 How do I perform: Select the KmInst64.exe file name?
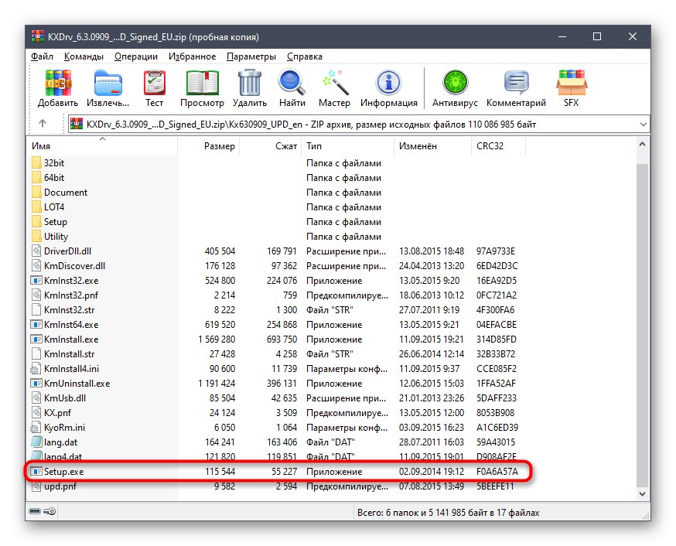click(x=71, y=325)
